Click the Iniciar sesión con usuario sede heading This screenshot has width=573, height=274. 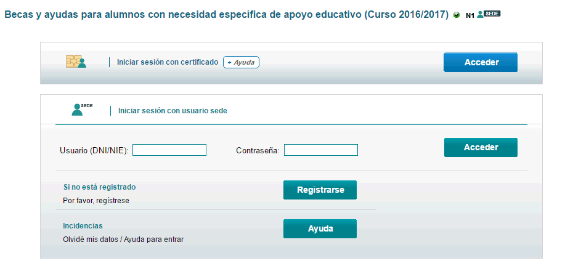(x=173, y=111)
